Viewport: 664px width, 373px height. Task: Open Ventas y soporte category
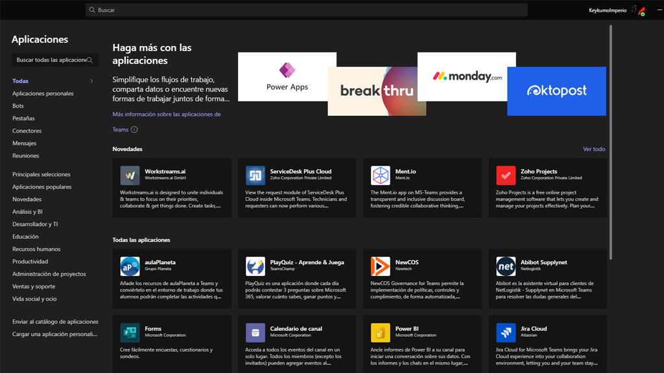click(x=34, y=286)
